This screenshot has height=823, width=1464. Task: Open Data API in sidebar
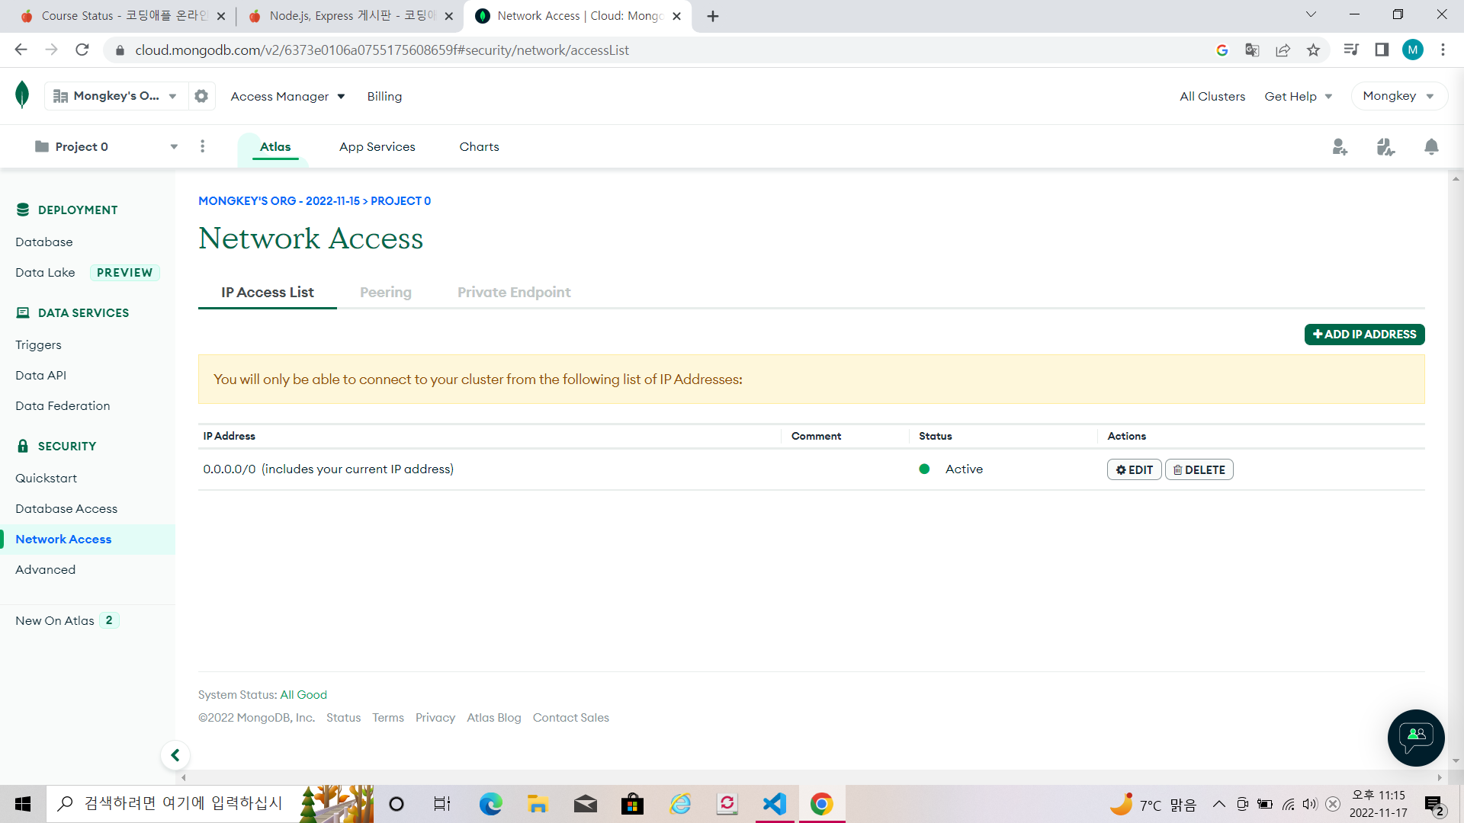pos(40,376)
